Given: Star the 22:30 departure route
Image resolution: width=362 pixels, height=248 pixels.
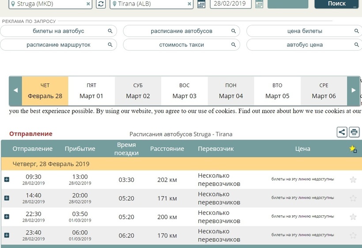Looking at the screenshot, I should pyautogui.click(x=353, y=217).
